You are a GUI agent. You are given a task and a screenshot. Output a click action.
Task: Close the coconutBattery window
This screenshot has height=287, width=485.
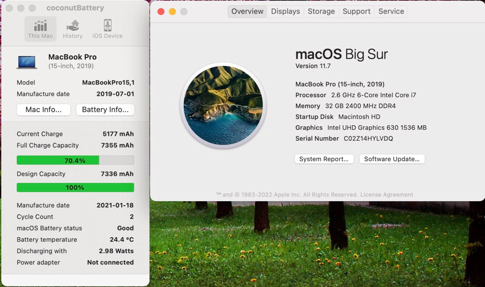coord(9,8)
